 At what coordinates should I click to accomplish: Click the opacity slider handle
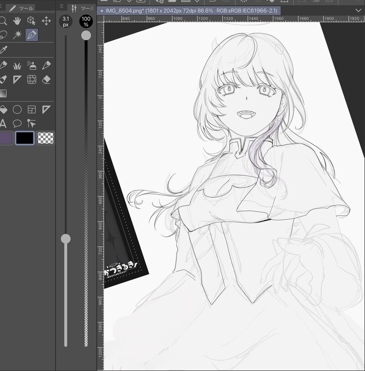click(86, 36)
